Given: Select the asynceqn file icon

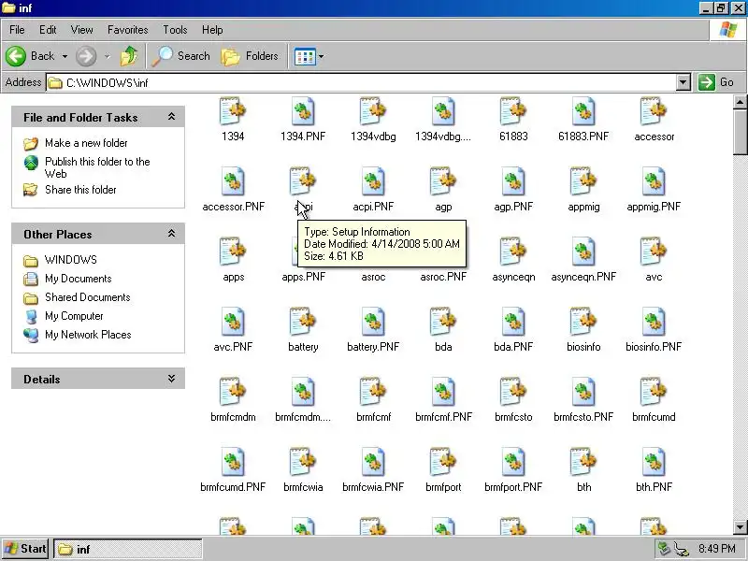Looking at the screenshot, I should pos(513,252).
